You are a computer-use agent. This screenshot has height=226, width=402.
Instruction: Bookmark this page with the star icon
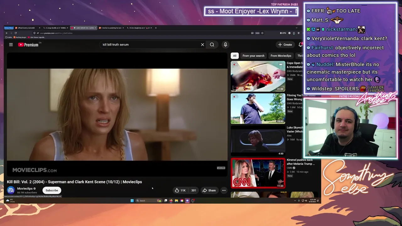(262, 33)
